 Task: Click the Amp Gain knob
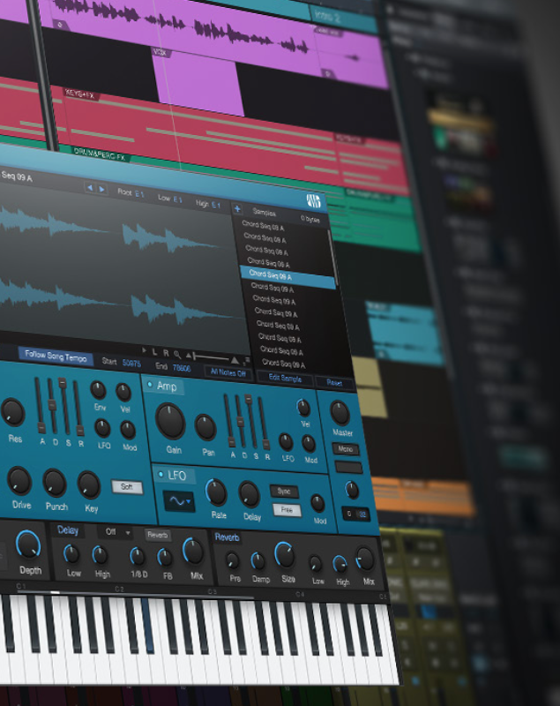pos(170,422)
